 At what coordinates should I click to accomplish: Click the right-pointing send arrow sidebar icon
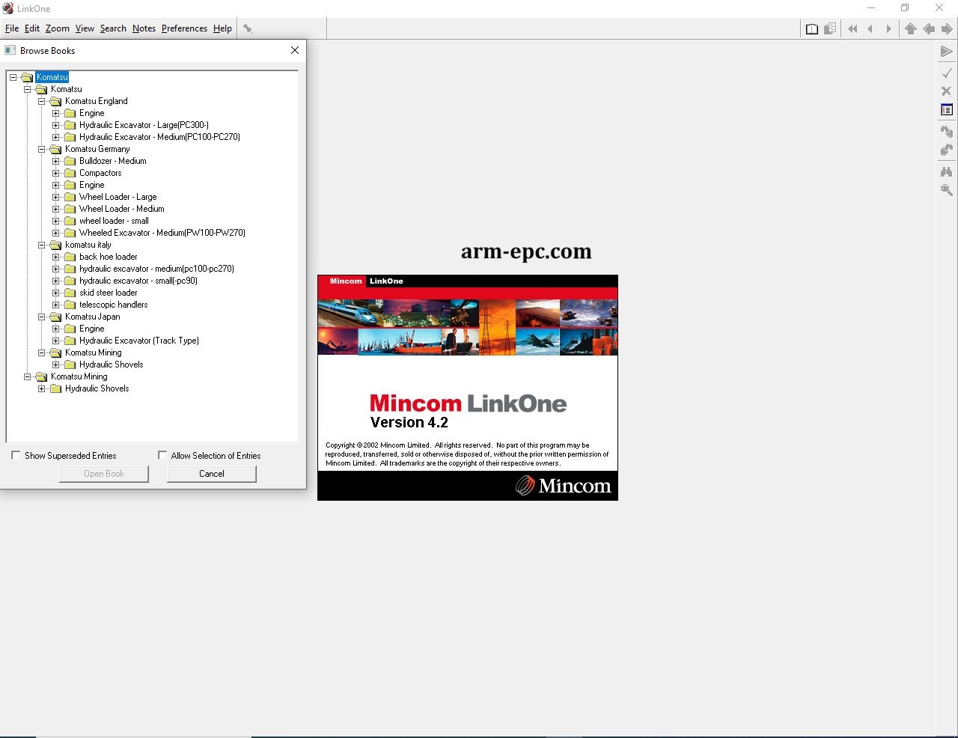pyautogui.click(x=946, y=52)
